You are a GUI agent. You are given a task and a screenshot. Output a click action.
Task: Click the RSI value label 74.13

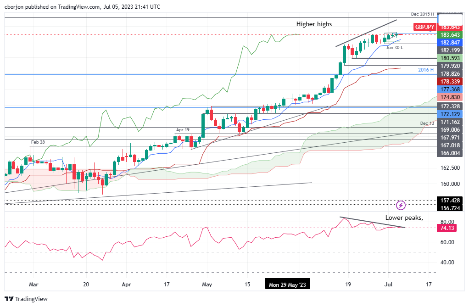pos(447,228)
